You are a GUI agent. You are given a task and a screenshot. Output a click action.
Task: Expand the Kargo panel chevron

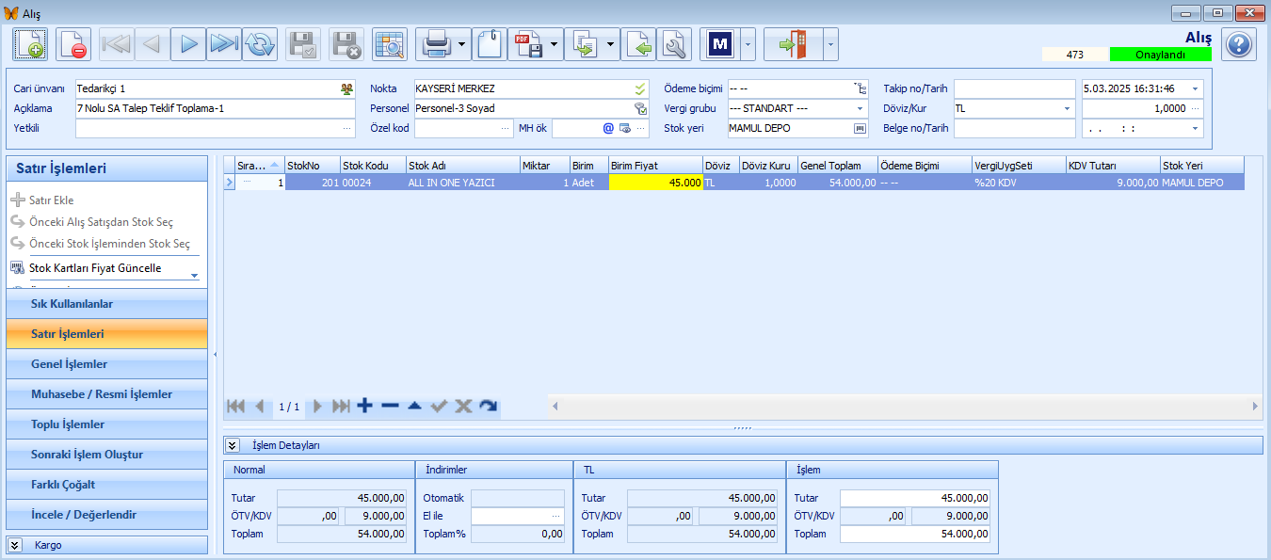[x=16, y=545]
